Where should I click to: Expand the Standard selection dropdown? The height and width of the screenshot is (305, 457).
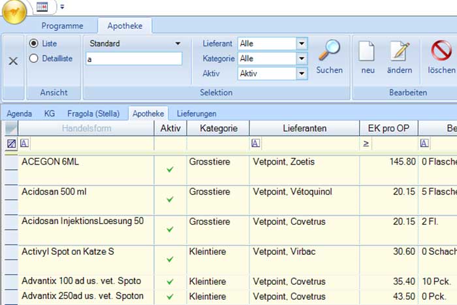click(177, 44)
